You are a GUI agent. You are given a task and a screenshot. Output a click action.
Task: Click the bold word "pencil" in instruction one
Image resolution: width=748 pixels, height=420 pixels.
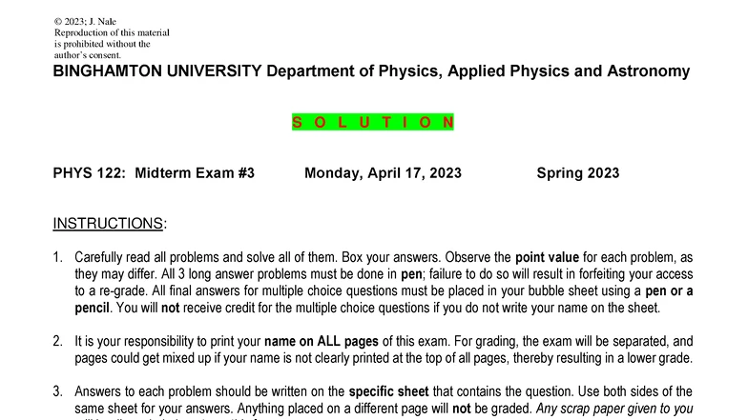click(93, 308)
